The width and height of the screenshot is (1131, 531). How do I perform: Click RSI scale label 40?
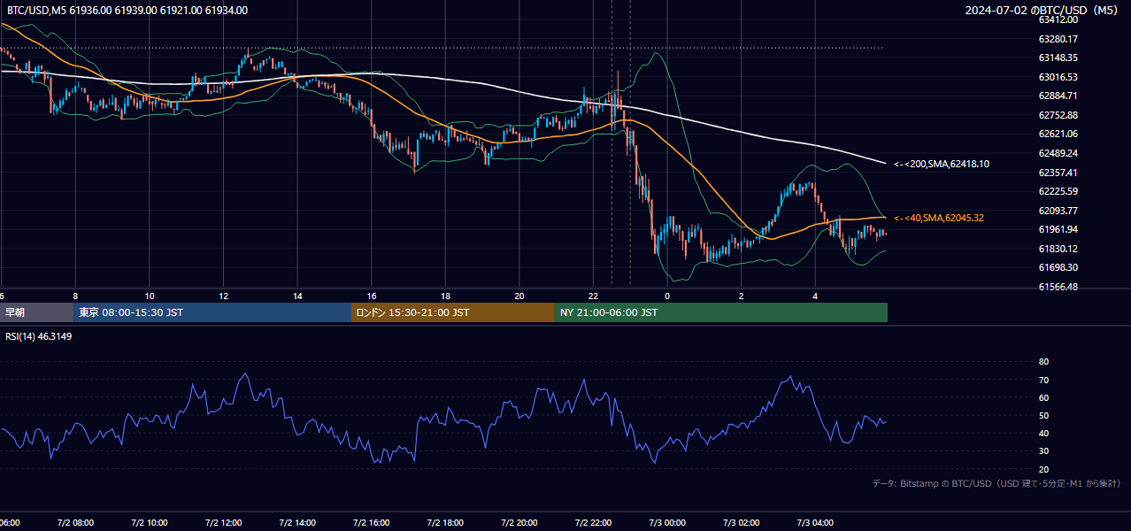point(1043,433)
